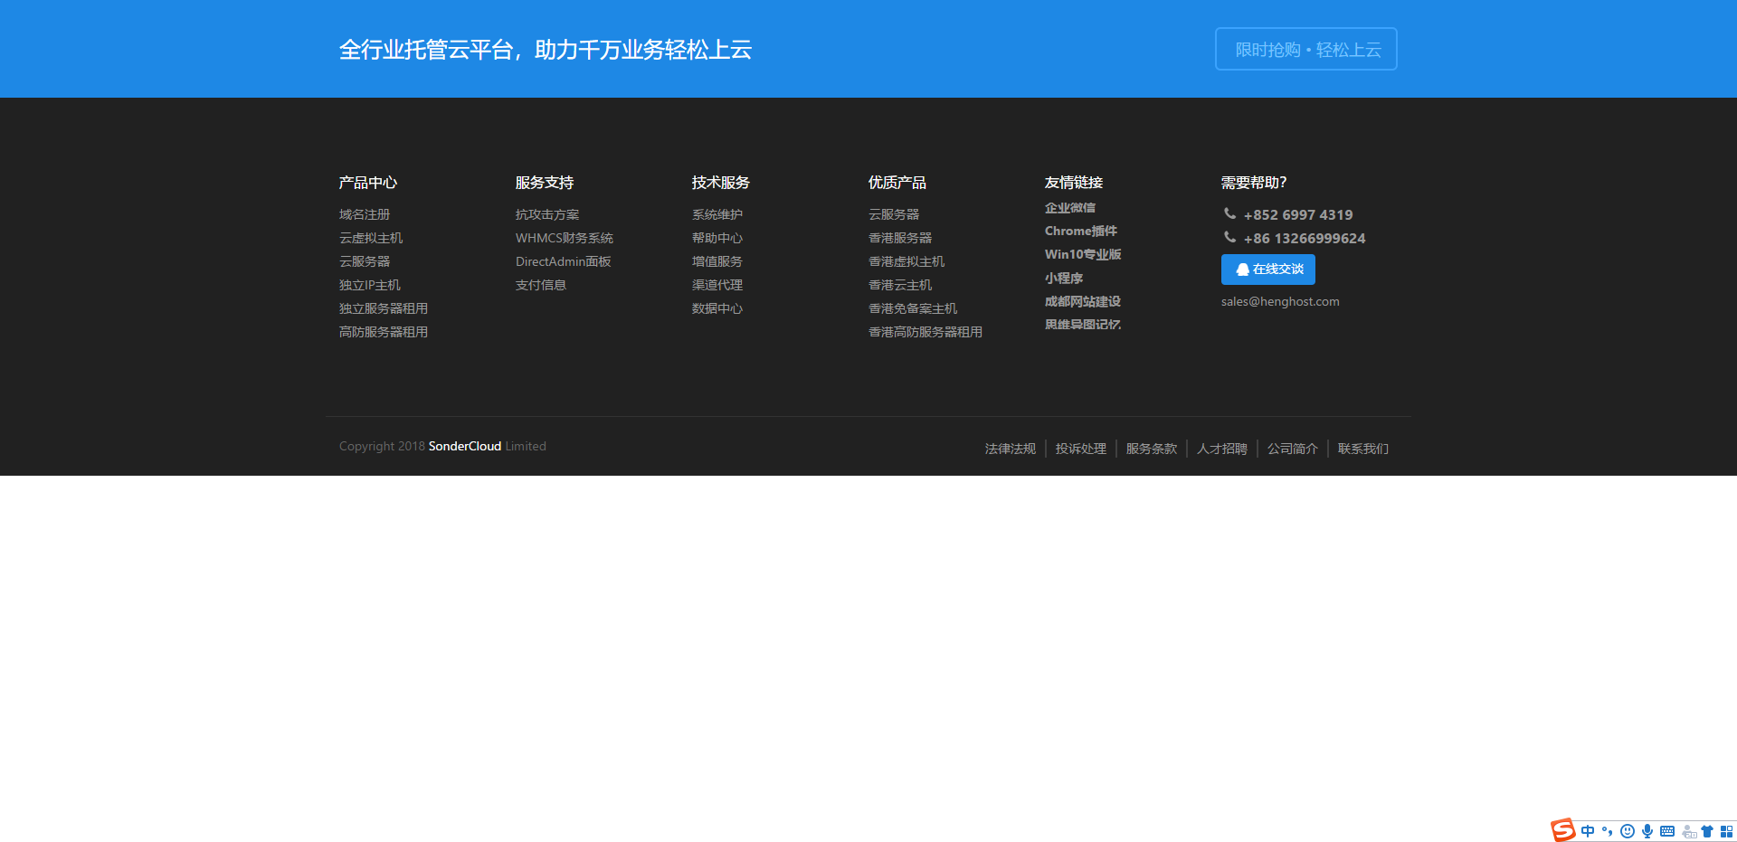Open 公司简介 footer link
1737x842 pixels.
(1293, 449)
